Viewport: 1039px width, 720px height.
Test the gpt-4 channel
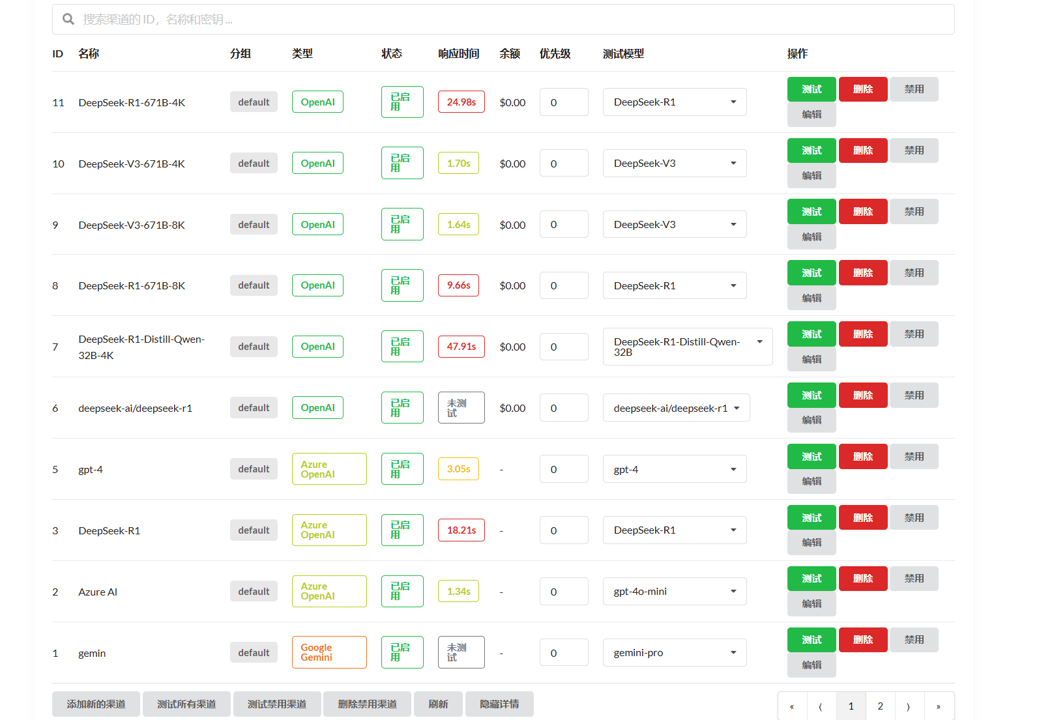[x=812, y=457]
